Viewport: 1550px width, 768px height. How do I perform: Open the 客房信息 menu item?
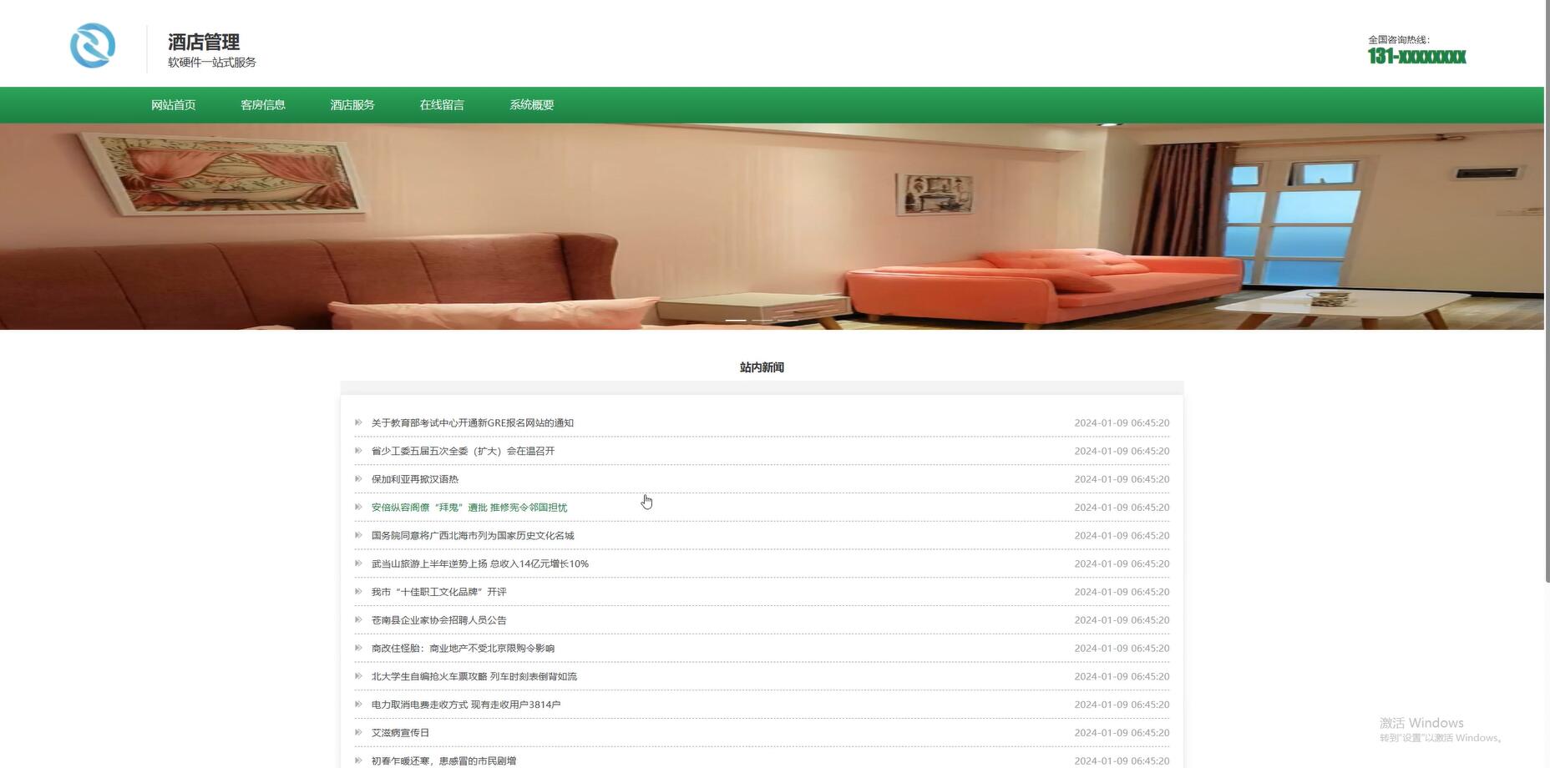(261, 104)
